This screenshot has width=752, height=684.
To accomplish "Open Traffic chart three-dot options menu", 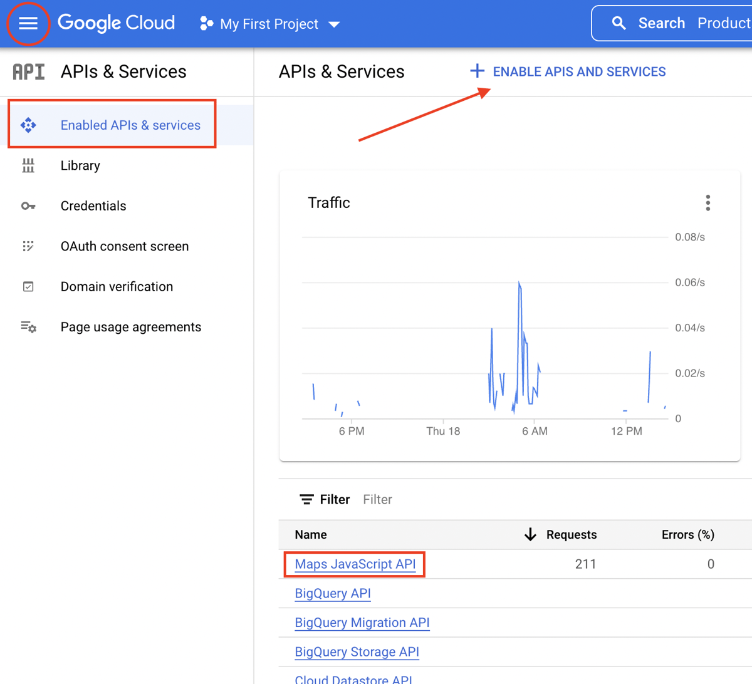I will point(708,203).
